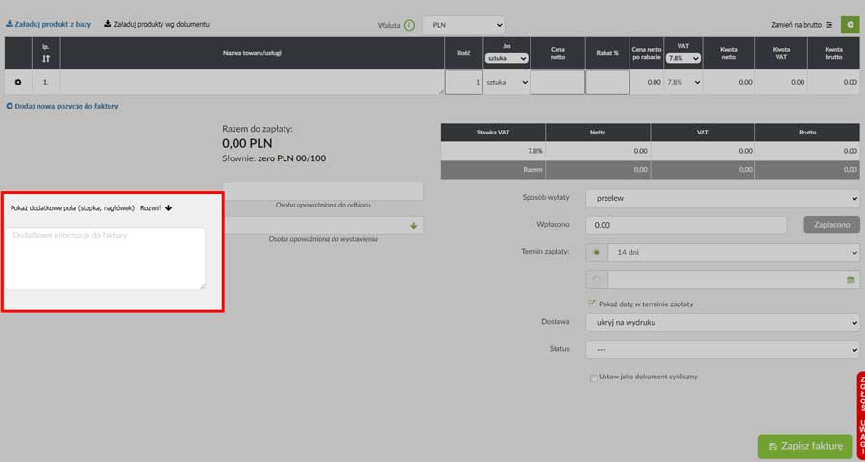The height and width of the screenshot is (462, 865).
Task: Click Załaduj produkt z bazy link
Action: (x=48, y=24)
